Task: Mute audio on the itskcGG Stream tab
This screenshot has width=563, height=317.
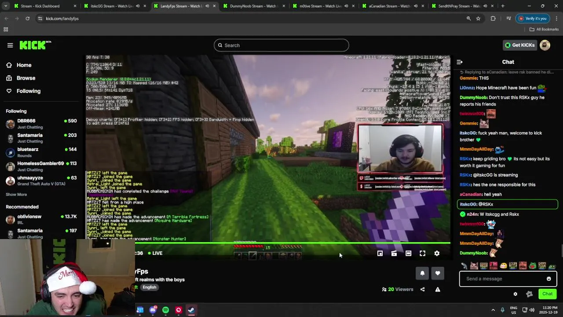Action: tap(138, 6)
